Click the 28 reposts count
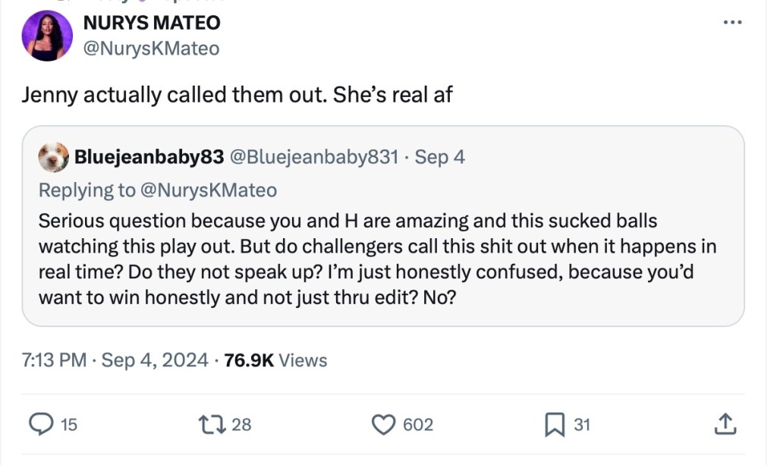 click(241, 425)
